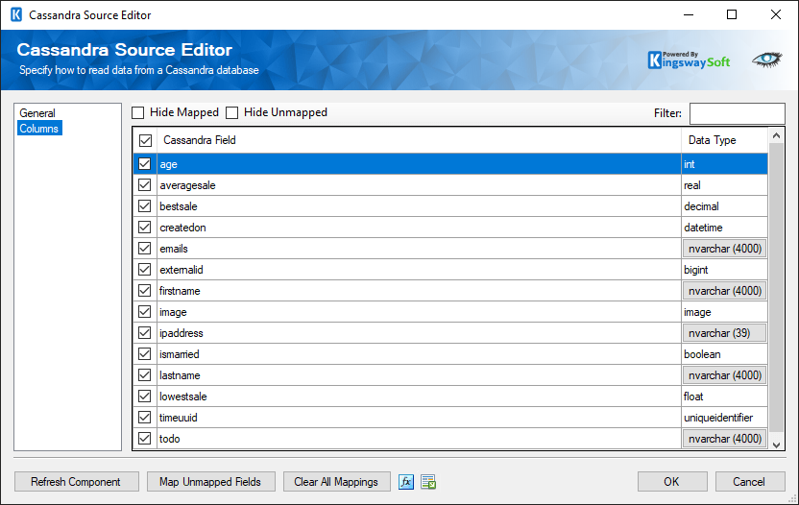The image size is (799, 505).
Task: Uncheck the averagesale field checkbox
Action: point(145,185)
